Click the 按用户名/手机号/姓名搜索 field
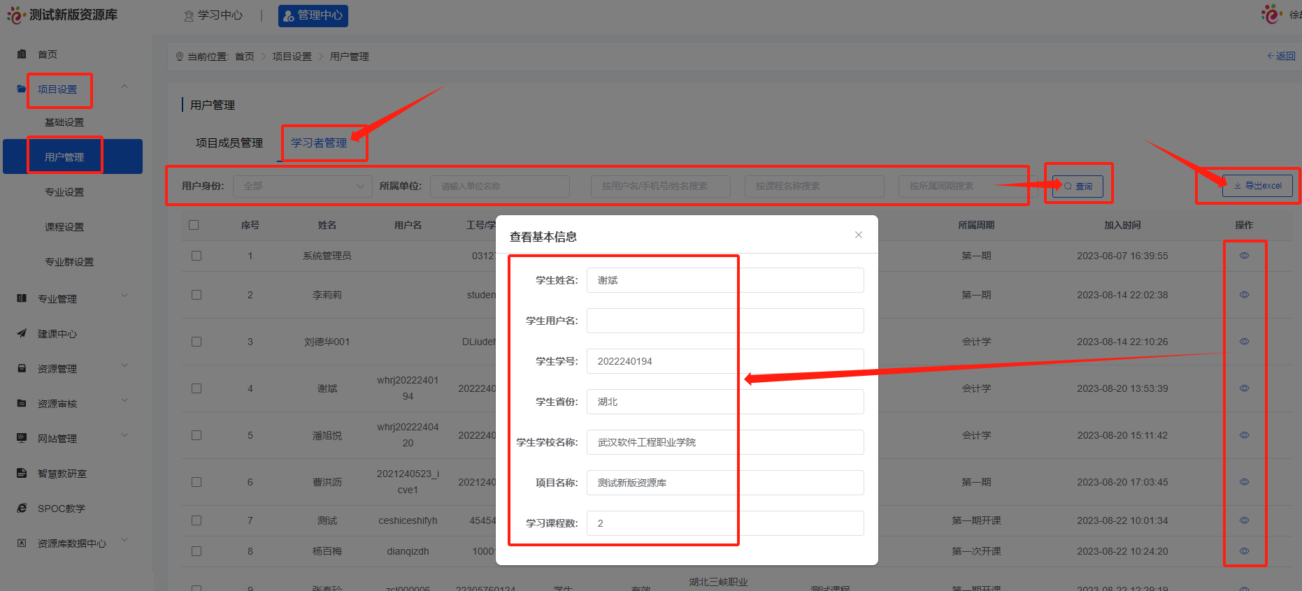The image size is (1302, 591). point(661,186)
